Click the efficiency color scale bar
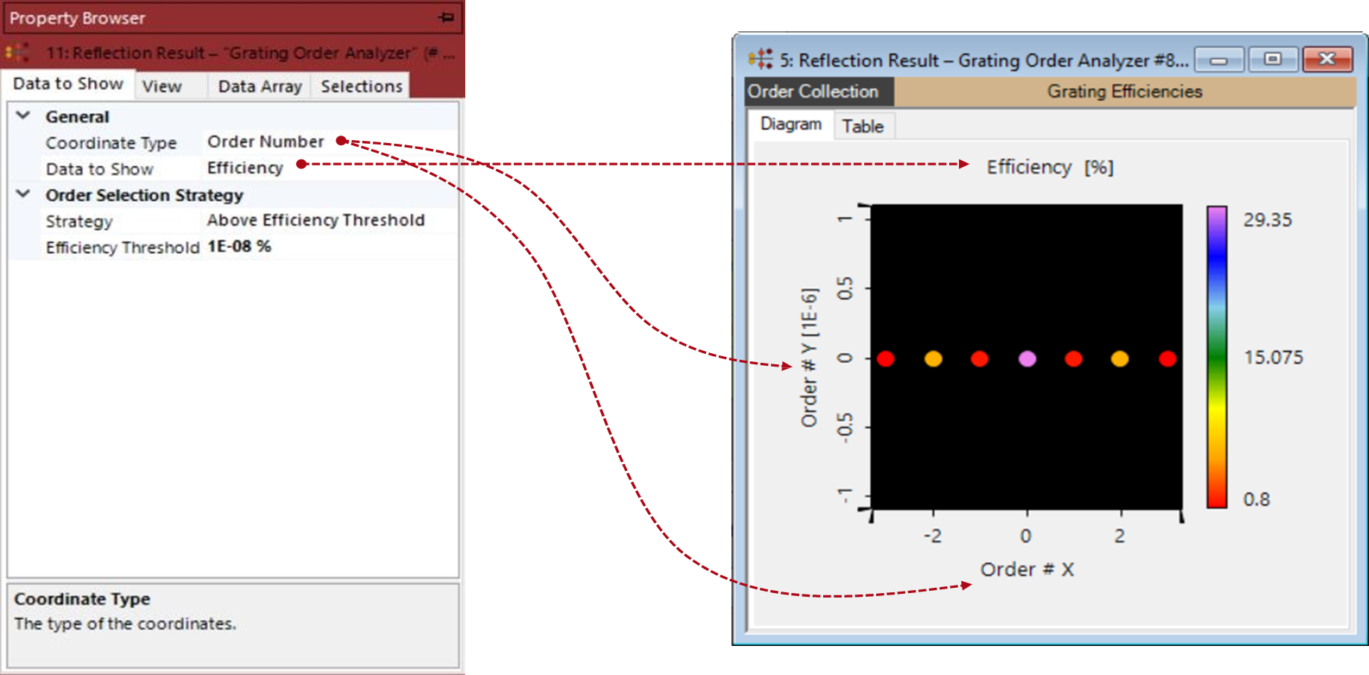1369x675 pixels. coord(1217,358)
